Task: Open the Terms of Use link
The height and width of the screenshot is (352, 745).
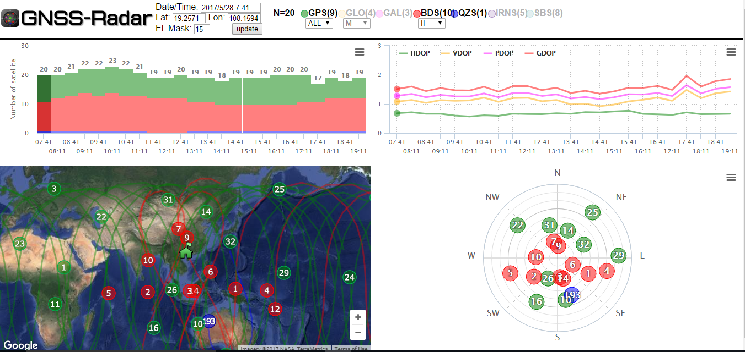Action: [x=351, y=349]
